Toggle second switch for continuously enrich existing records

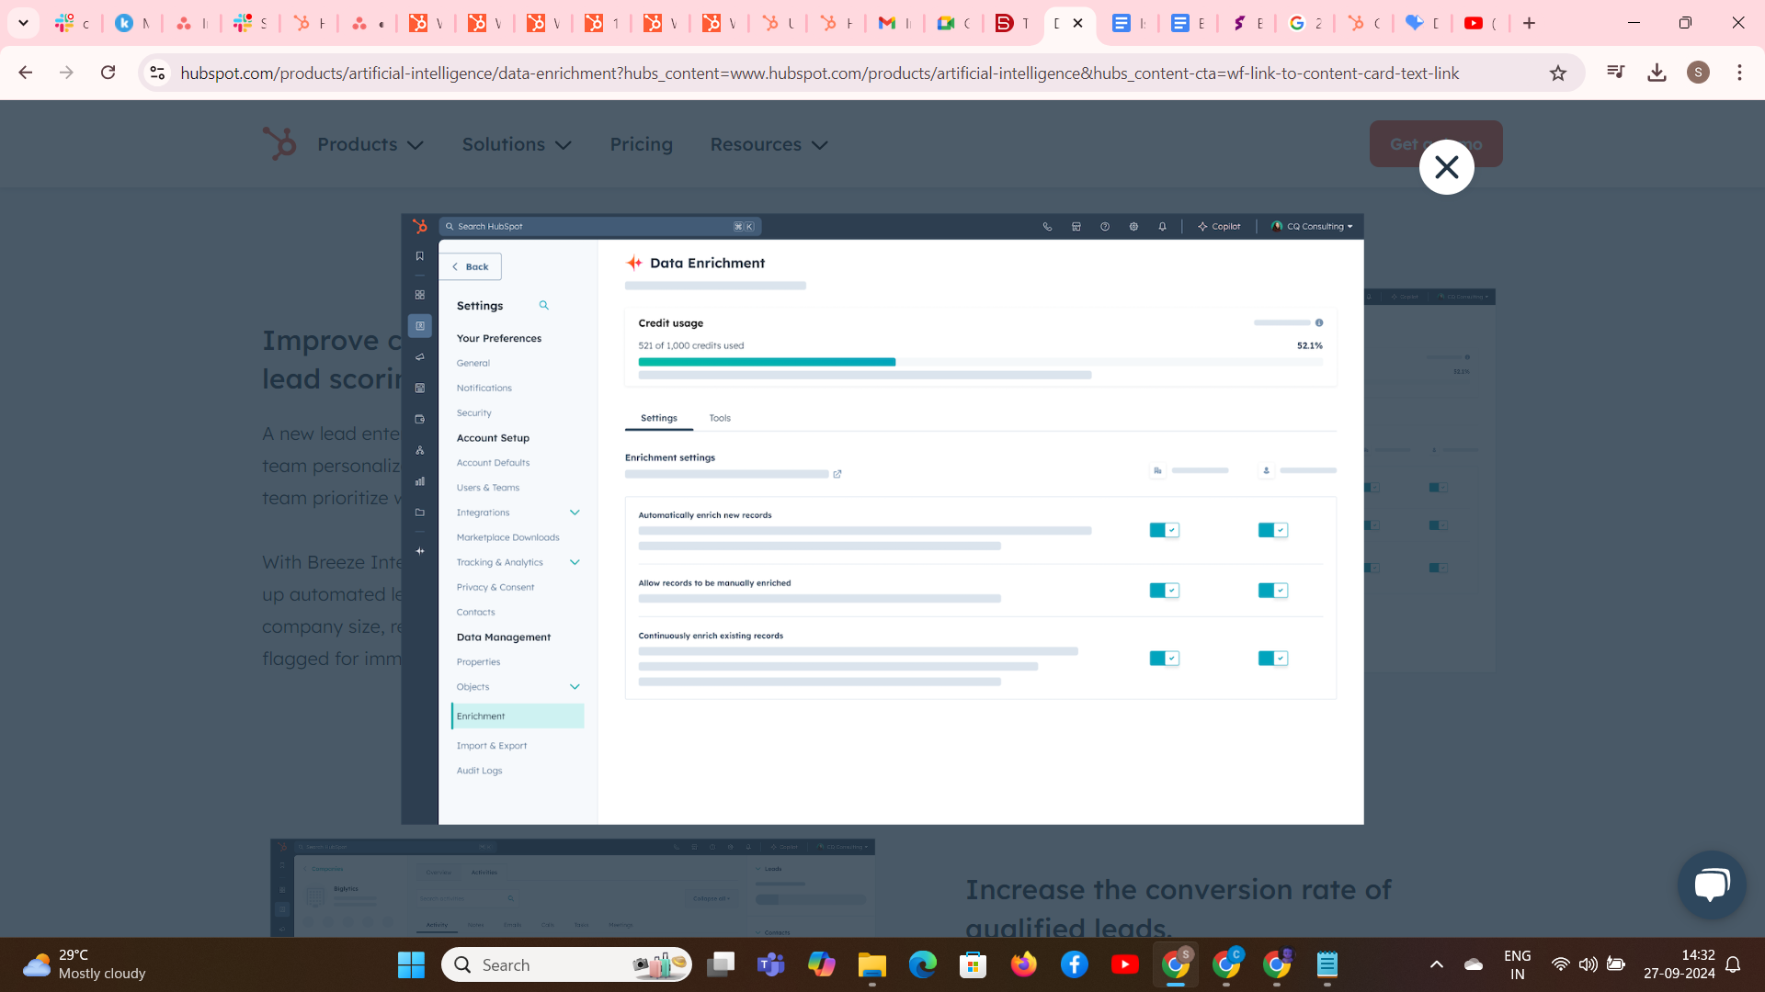(x=1272, y=658)
